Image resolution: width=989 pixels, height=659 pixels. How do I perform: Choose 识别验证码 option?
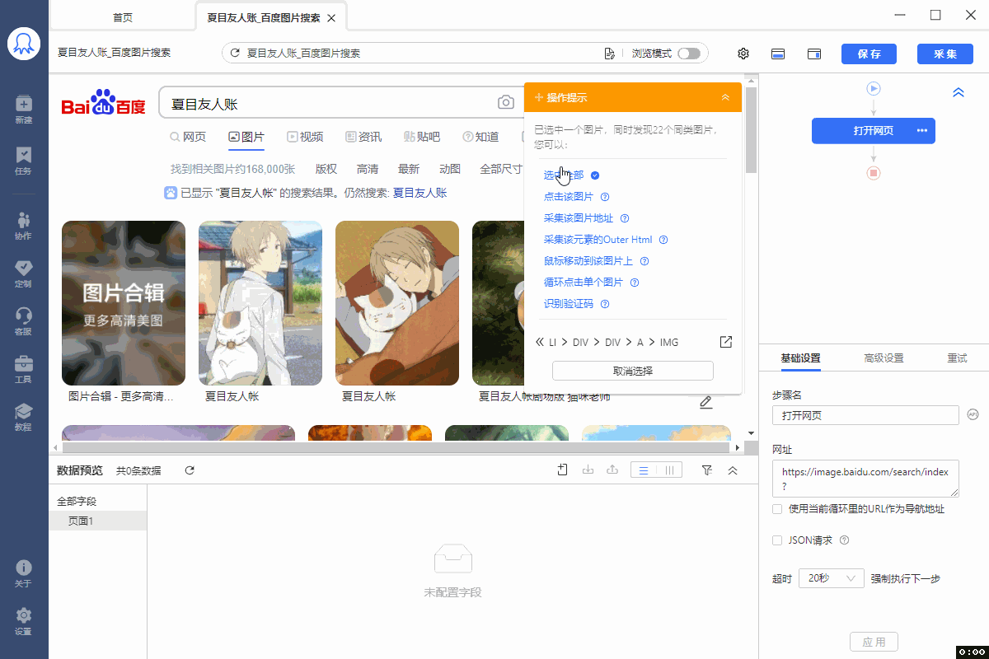click(568, 304)
